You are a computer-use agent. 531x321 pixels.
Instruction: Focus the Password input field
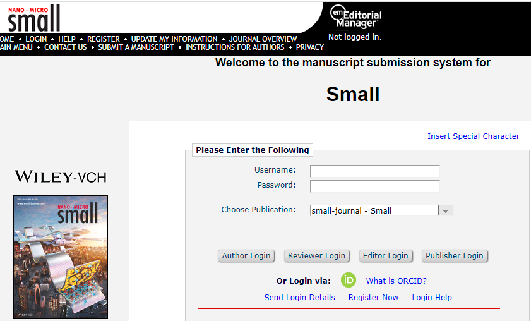pos(374,186)
